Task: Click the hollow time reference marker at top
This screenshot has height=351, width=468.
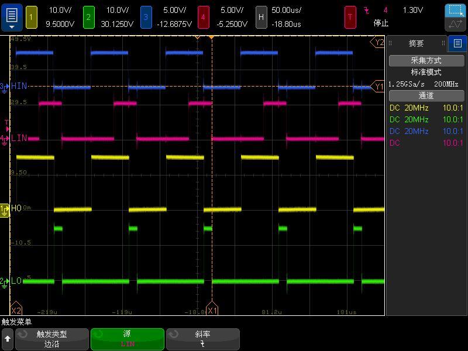Action: pos(197,37)
